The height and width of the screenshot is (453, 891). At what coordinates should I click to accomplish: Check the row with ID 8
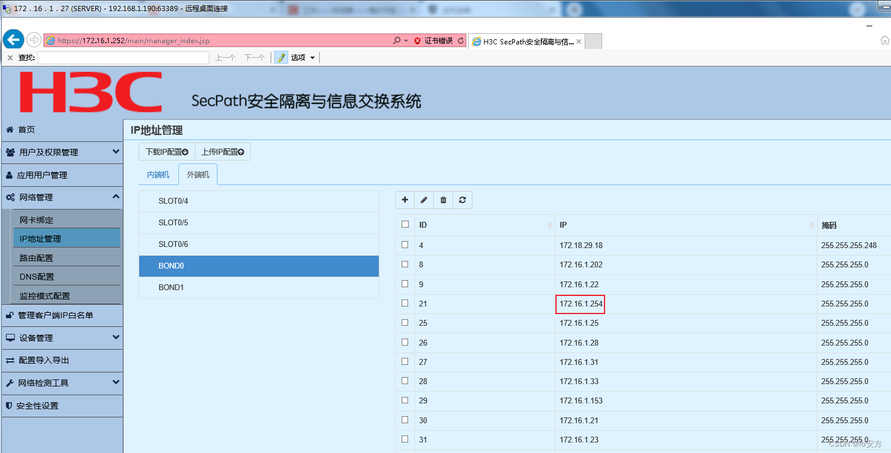pyautogui.click(x=405, y=264)
